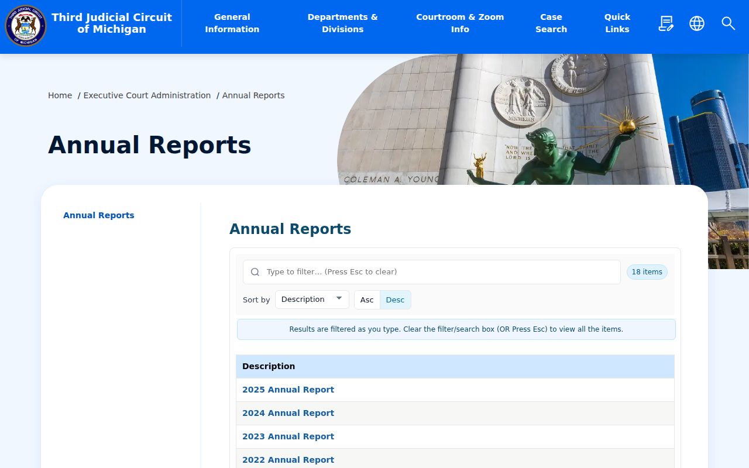Open Courtroom & Zoom Info menu

tap(460, 23)
